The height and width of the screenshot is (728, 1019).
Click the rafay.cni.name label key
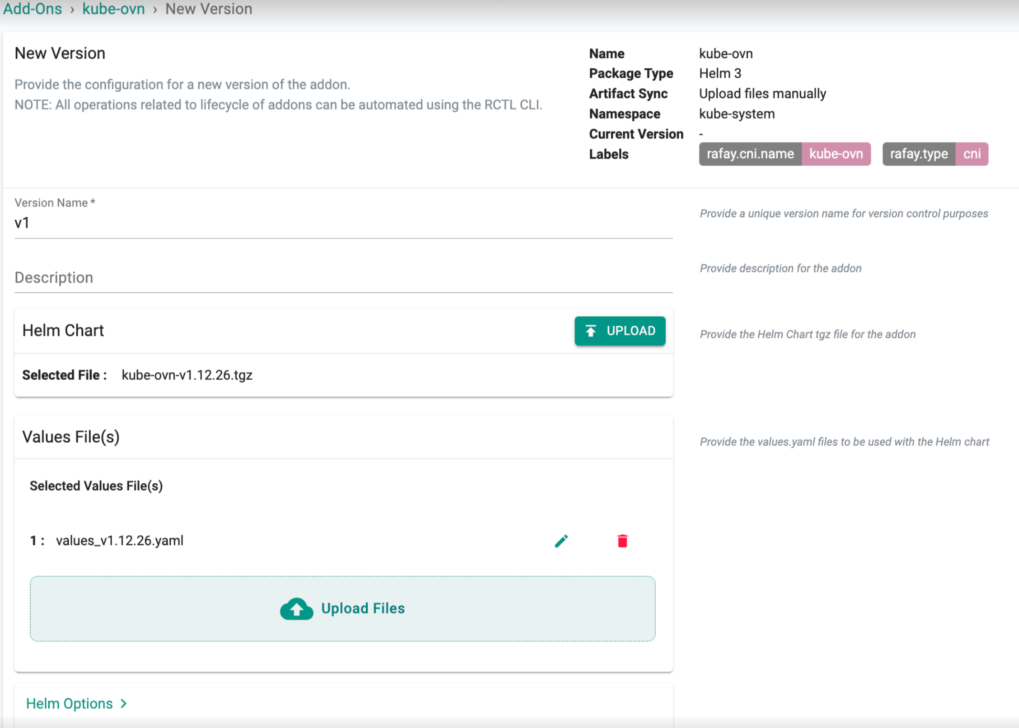point(750,154)
